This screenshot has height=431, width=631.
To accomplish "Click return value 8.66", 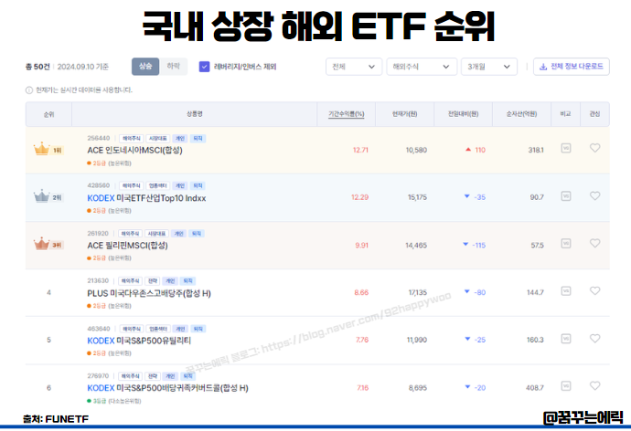I will pyautogui.click(x=361, y=293).
